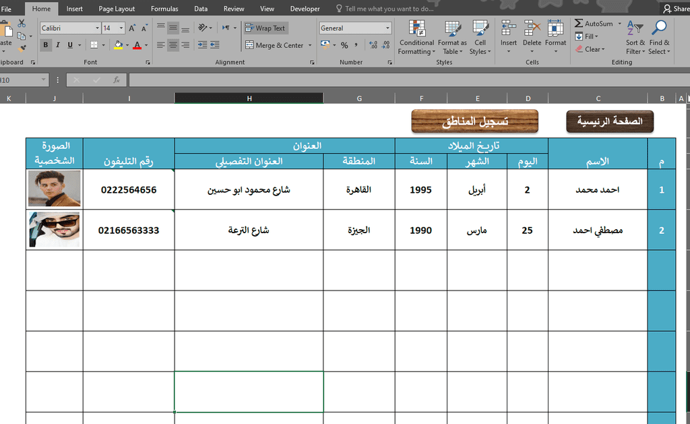Increase the cell indent
The width and height of the screenshot is (690, 424).
pyautogui.click(x=215, y=44)
